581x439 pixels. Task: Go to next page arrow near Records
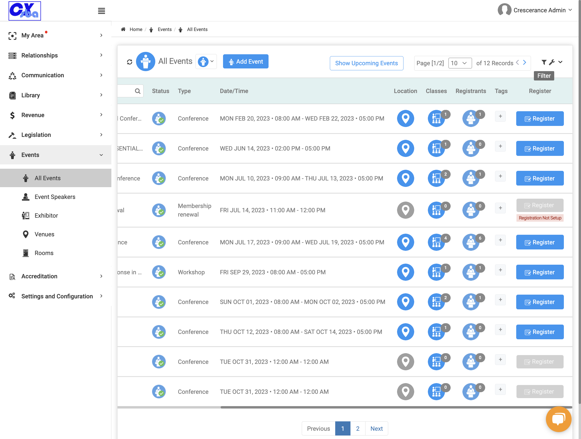[525, 63]
